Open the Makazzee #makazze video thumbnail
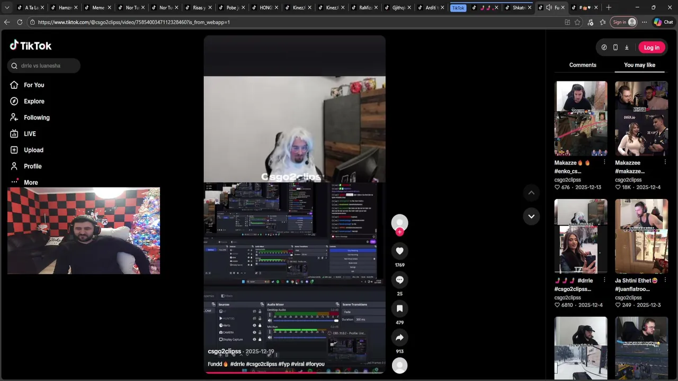The height and width of the screenshot is (381, 678). click(641, 119)
